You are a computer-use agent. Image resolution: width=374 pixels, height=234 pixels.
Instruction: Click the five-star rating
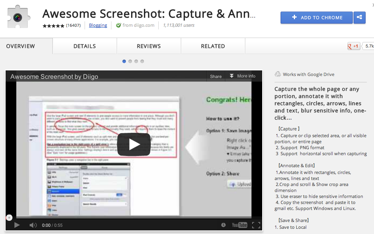click(53, 26)
